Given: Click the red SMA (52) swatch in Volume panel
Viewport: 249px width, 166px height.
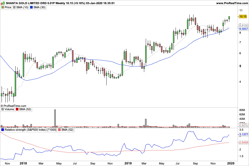Looking at the screenshot, I should [x=17, y=109].
